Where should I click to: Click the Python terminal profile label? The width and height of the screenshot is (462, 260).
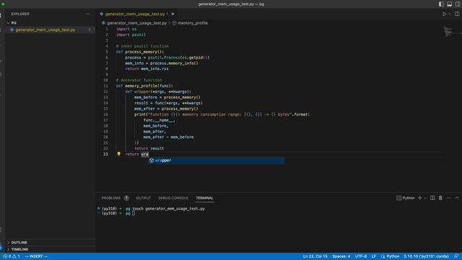(409, 198)
